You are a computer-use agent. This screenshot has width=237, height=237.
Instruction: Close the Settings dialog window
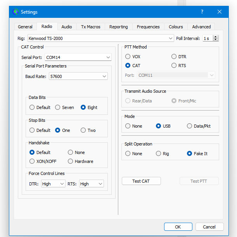(220, 12)
